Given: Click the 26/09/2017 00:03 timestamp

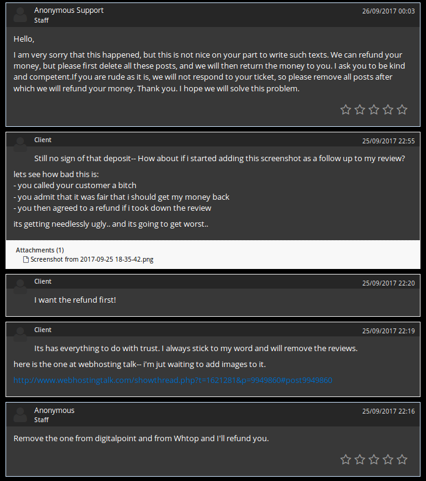Looking at the screenshot, I should point(388,11).
